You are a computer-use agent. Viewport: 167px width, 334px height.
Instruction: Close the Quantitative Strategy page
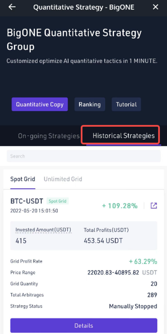pos(156,7)
